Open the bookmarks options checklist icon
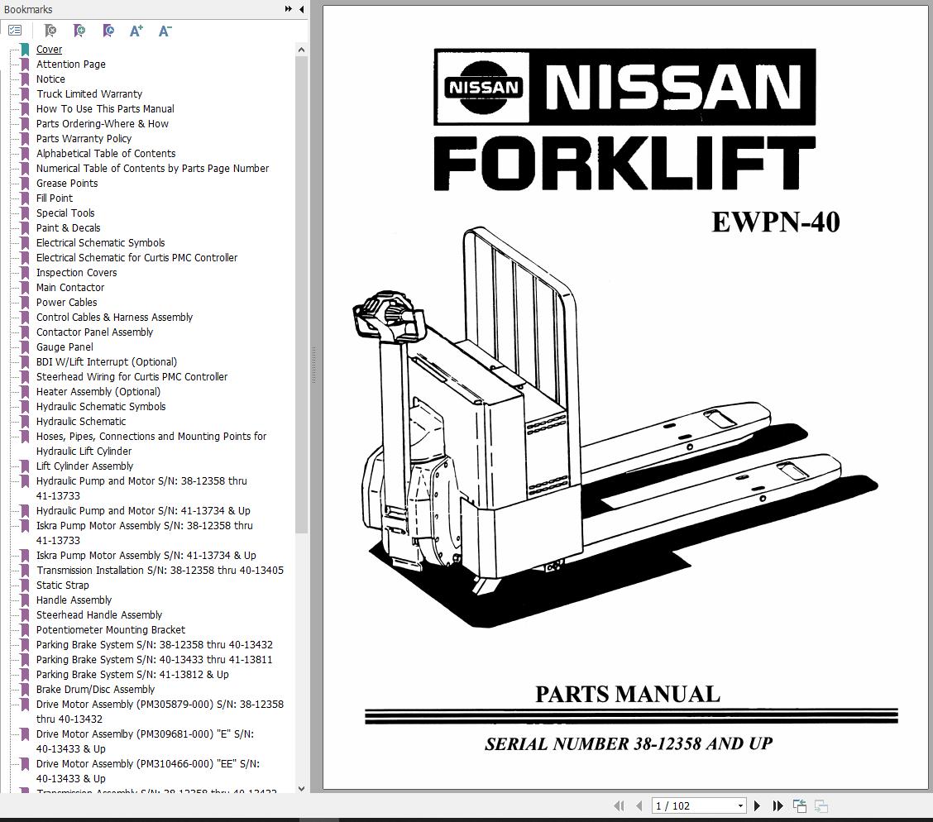 pyautogui.click(x=15, y=31)
